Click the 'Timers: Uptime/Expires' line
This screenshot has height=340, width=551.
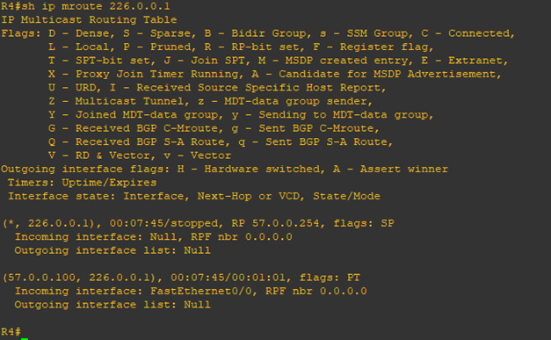tap(83, 183)
